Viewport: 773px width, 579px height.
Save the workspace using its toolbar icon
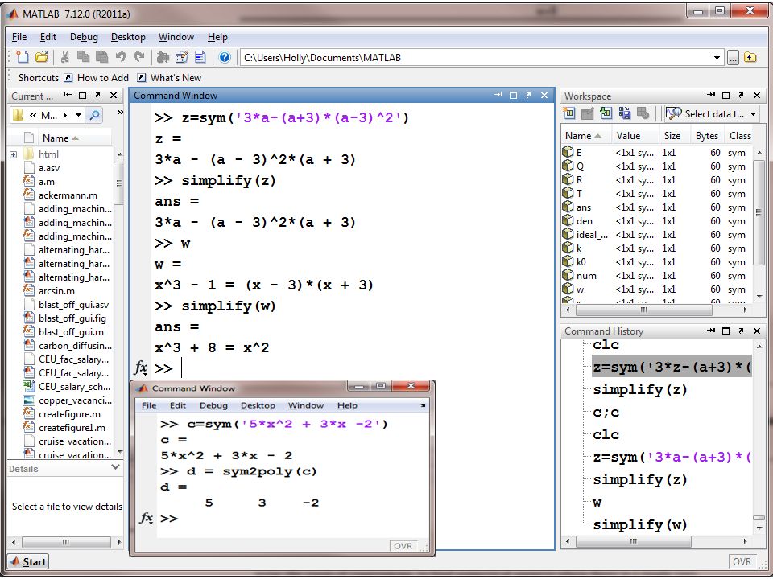[625, 113]
